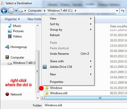This screenshot has height=109, width=127.
Task: Select Homegroup in the navigation pane
Action: pyautogui.click(x=19, y=47)
